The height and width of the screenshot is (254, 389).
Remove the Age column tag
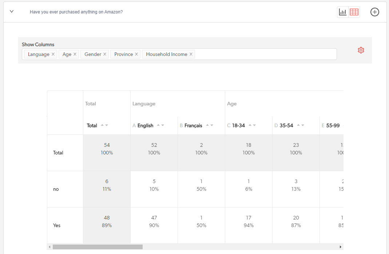75,54
